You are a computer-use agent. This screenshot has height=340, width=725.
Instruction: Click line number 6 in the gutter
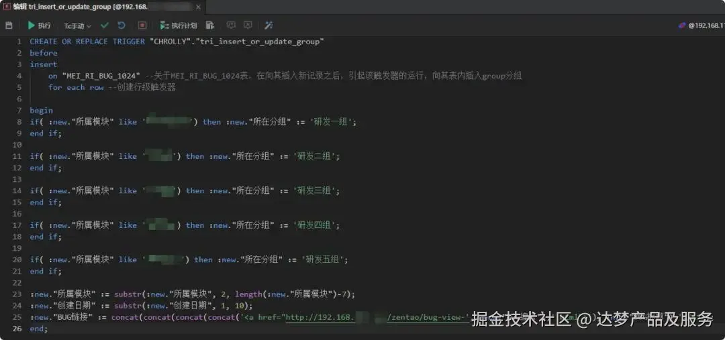19,99
